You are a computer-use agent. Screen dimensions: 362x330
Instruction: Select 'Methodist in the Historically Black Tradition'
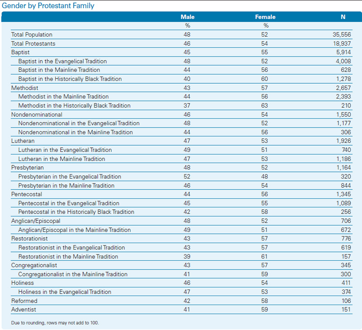pyautogui.click(x=74, y=105)
